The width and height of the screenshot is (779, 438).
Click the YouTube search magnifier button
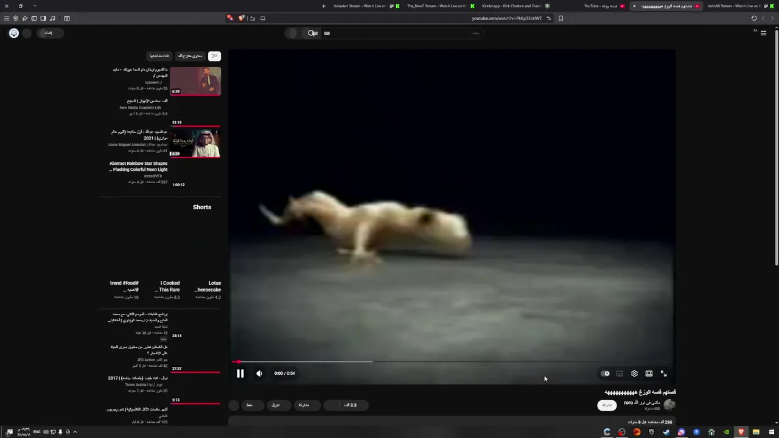pyautogui.click(x=312, y=33)
